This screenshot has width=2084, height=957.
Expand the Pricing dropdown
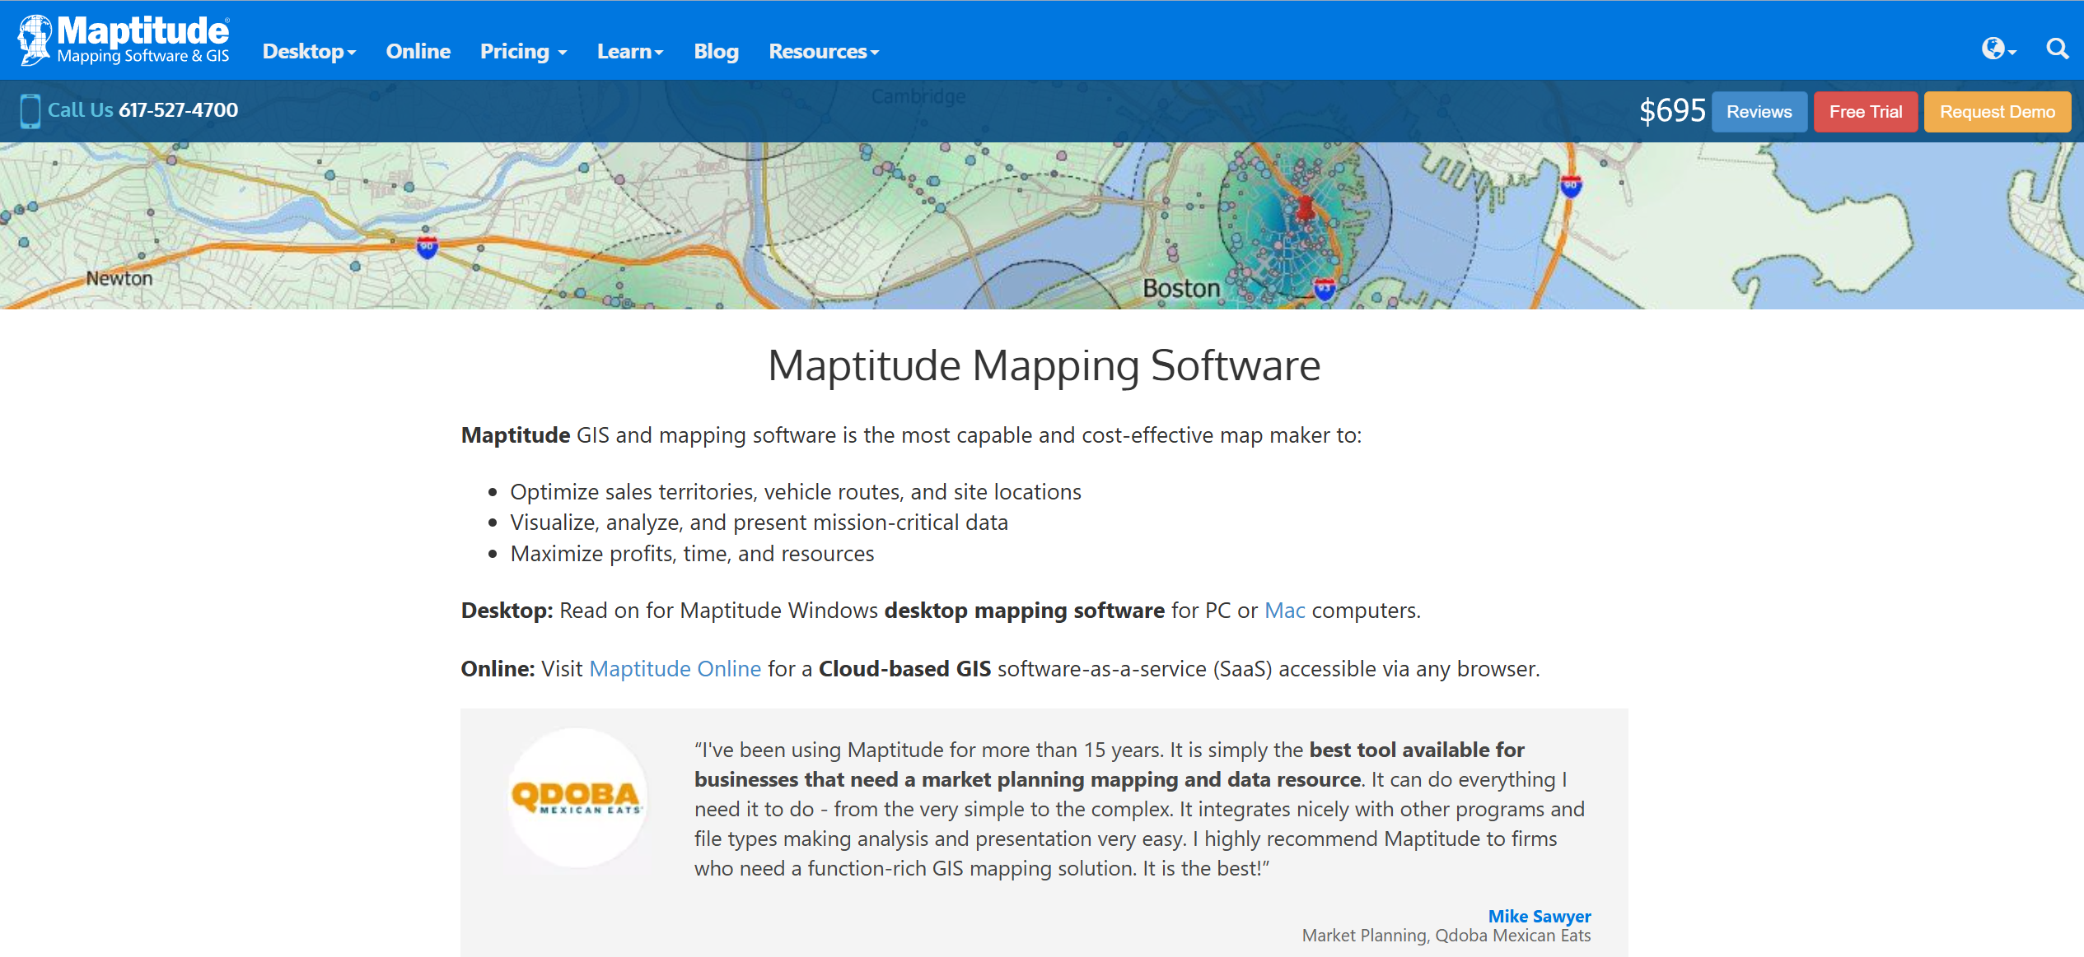click(523, 52)
